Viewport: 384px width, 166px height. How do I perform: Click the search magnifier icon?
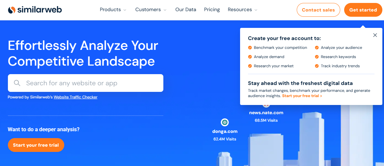click(17, 83)
